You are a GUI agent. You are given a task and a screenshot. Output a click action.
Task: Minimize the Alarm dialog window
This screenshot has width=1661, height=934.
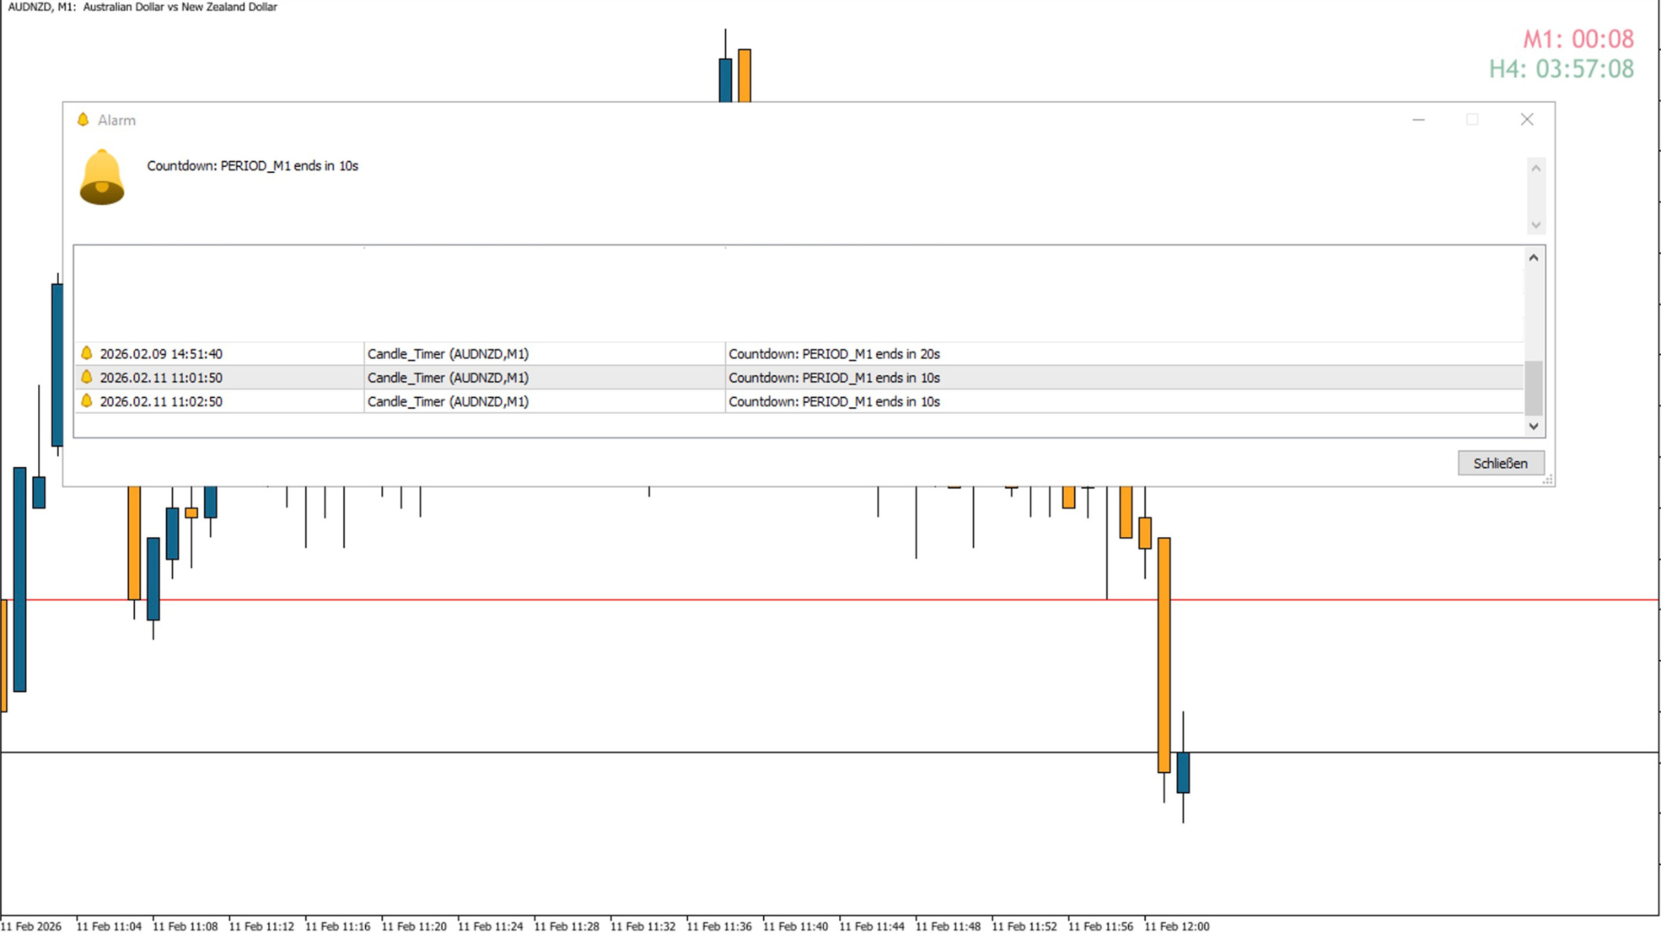click(1419, 119)
